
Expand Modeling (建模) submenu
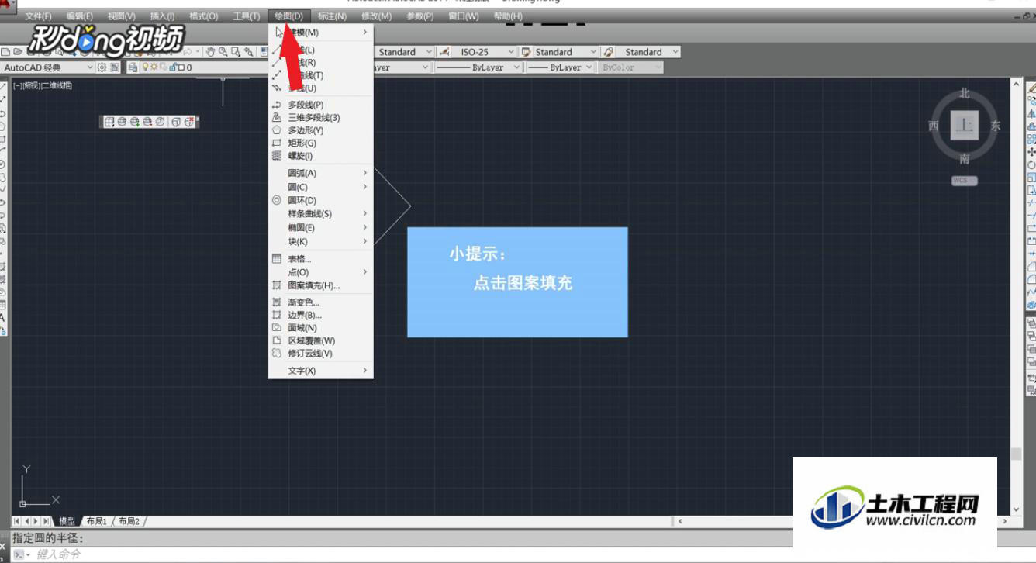[320, 33]
